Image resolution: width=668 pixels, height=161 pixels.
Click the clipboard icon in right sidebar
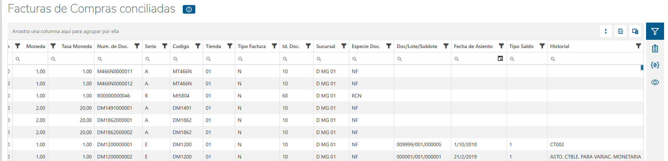pyautogui.click(x=655, y=49)
